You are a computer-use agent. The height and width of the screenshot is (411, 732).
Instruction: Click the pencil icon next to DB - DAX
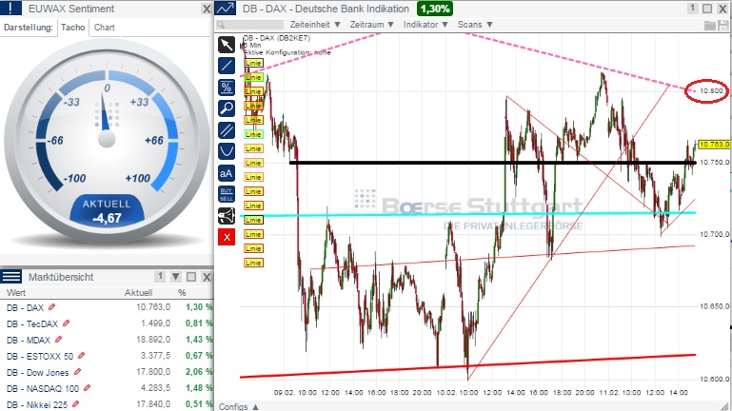tap(51, 307)
